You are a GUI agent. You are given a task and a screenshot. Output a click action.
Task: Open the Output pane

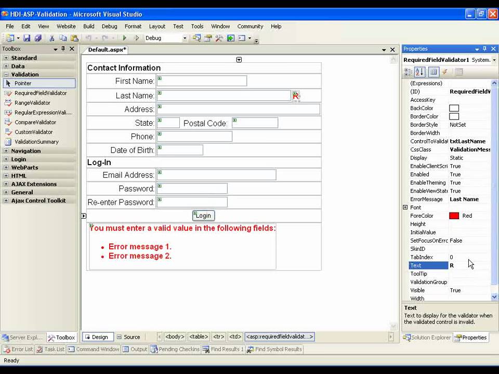coord(135,349)
